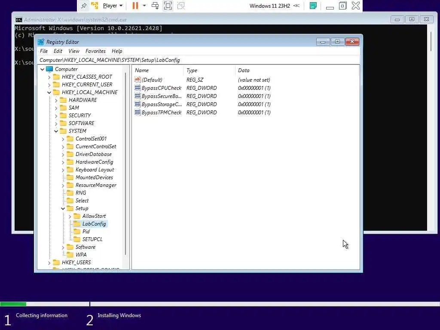Open the Edit menu in Registry Editor
The image size is (440, 330).
[x=58, y=51]
